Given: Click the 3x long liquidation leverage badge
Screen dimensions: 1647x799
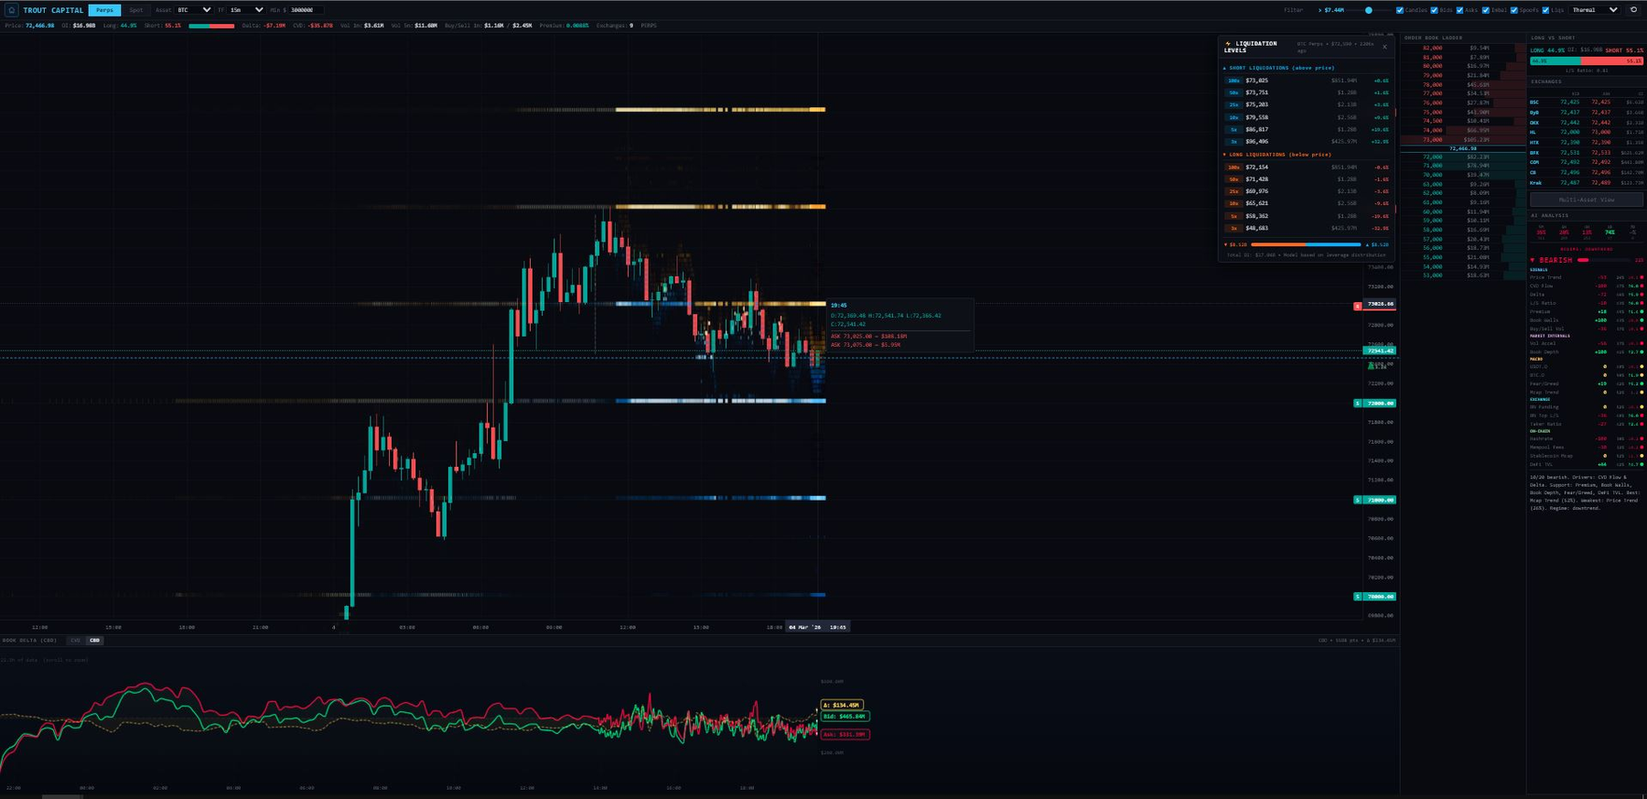Looking at the screenshot, I should (x=1233, y=229).
